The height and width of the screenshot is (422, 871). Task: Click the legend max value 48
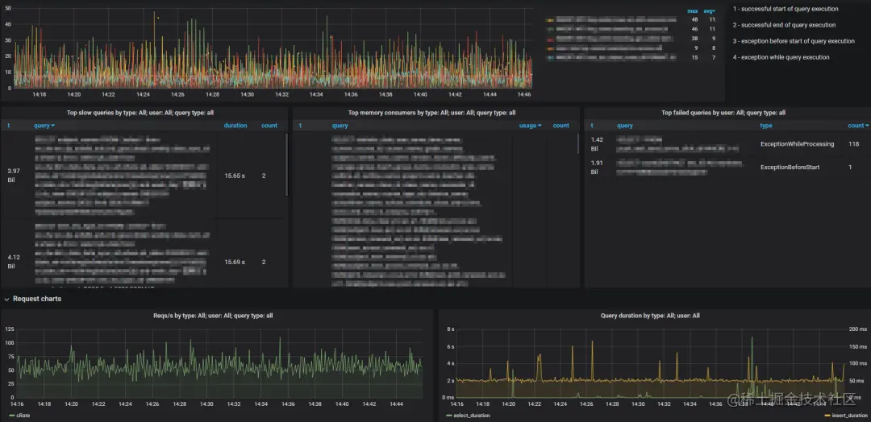[694, 19]
